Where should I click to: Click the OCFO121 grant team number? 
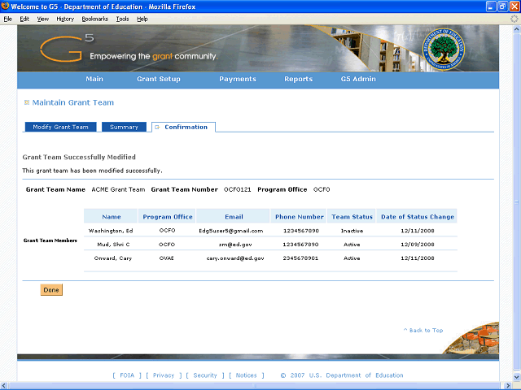click(x=237, y=189)
